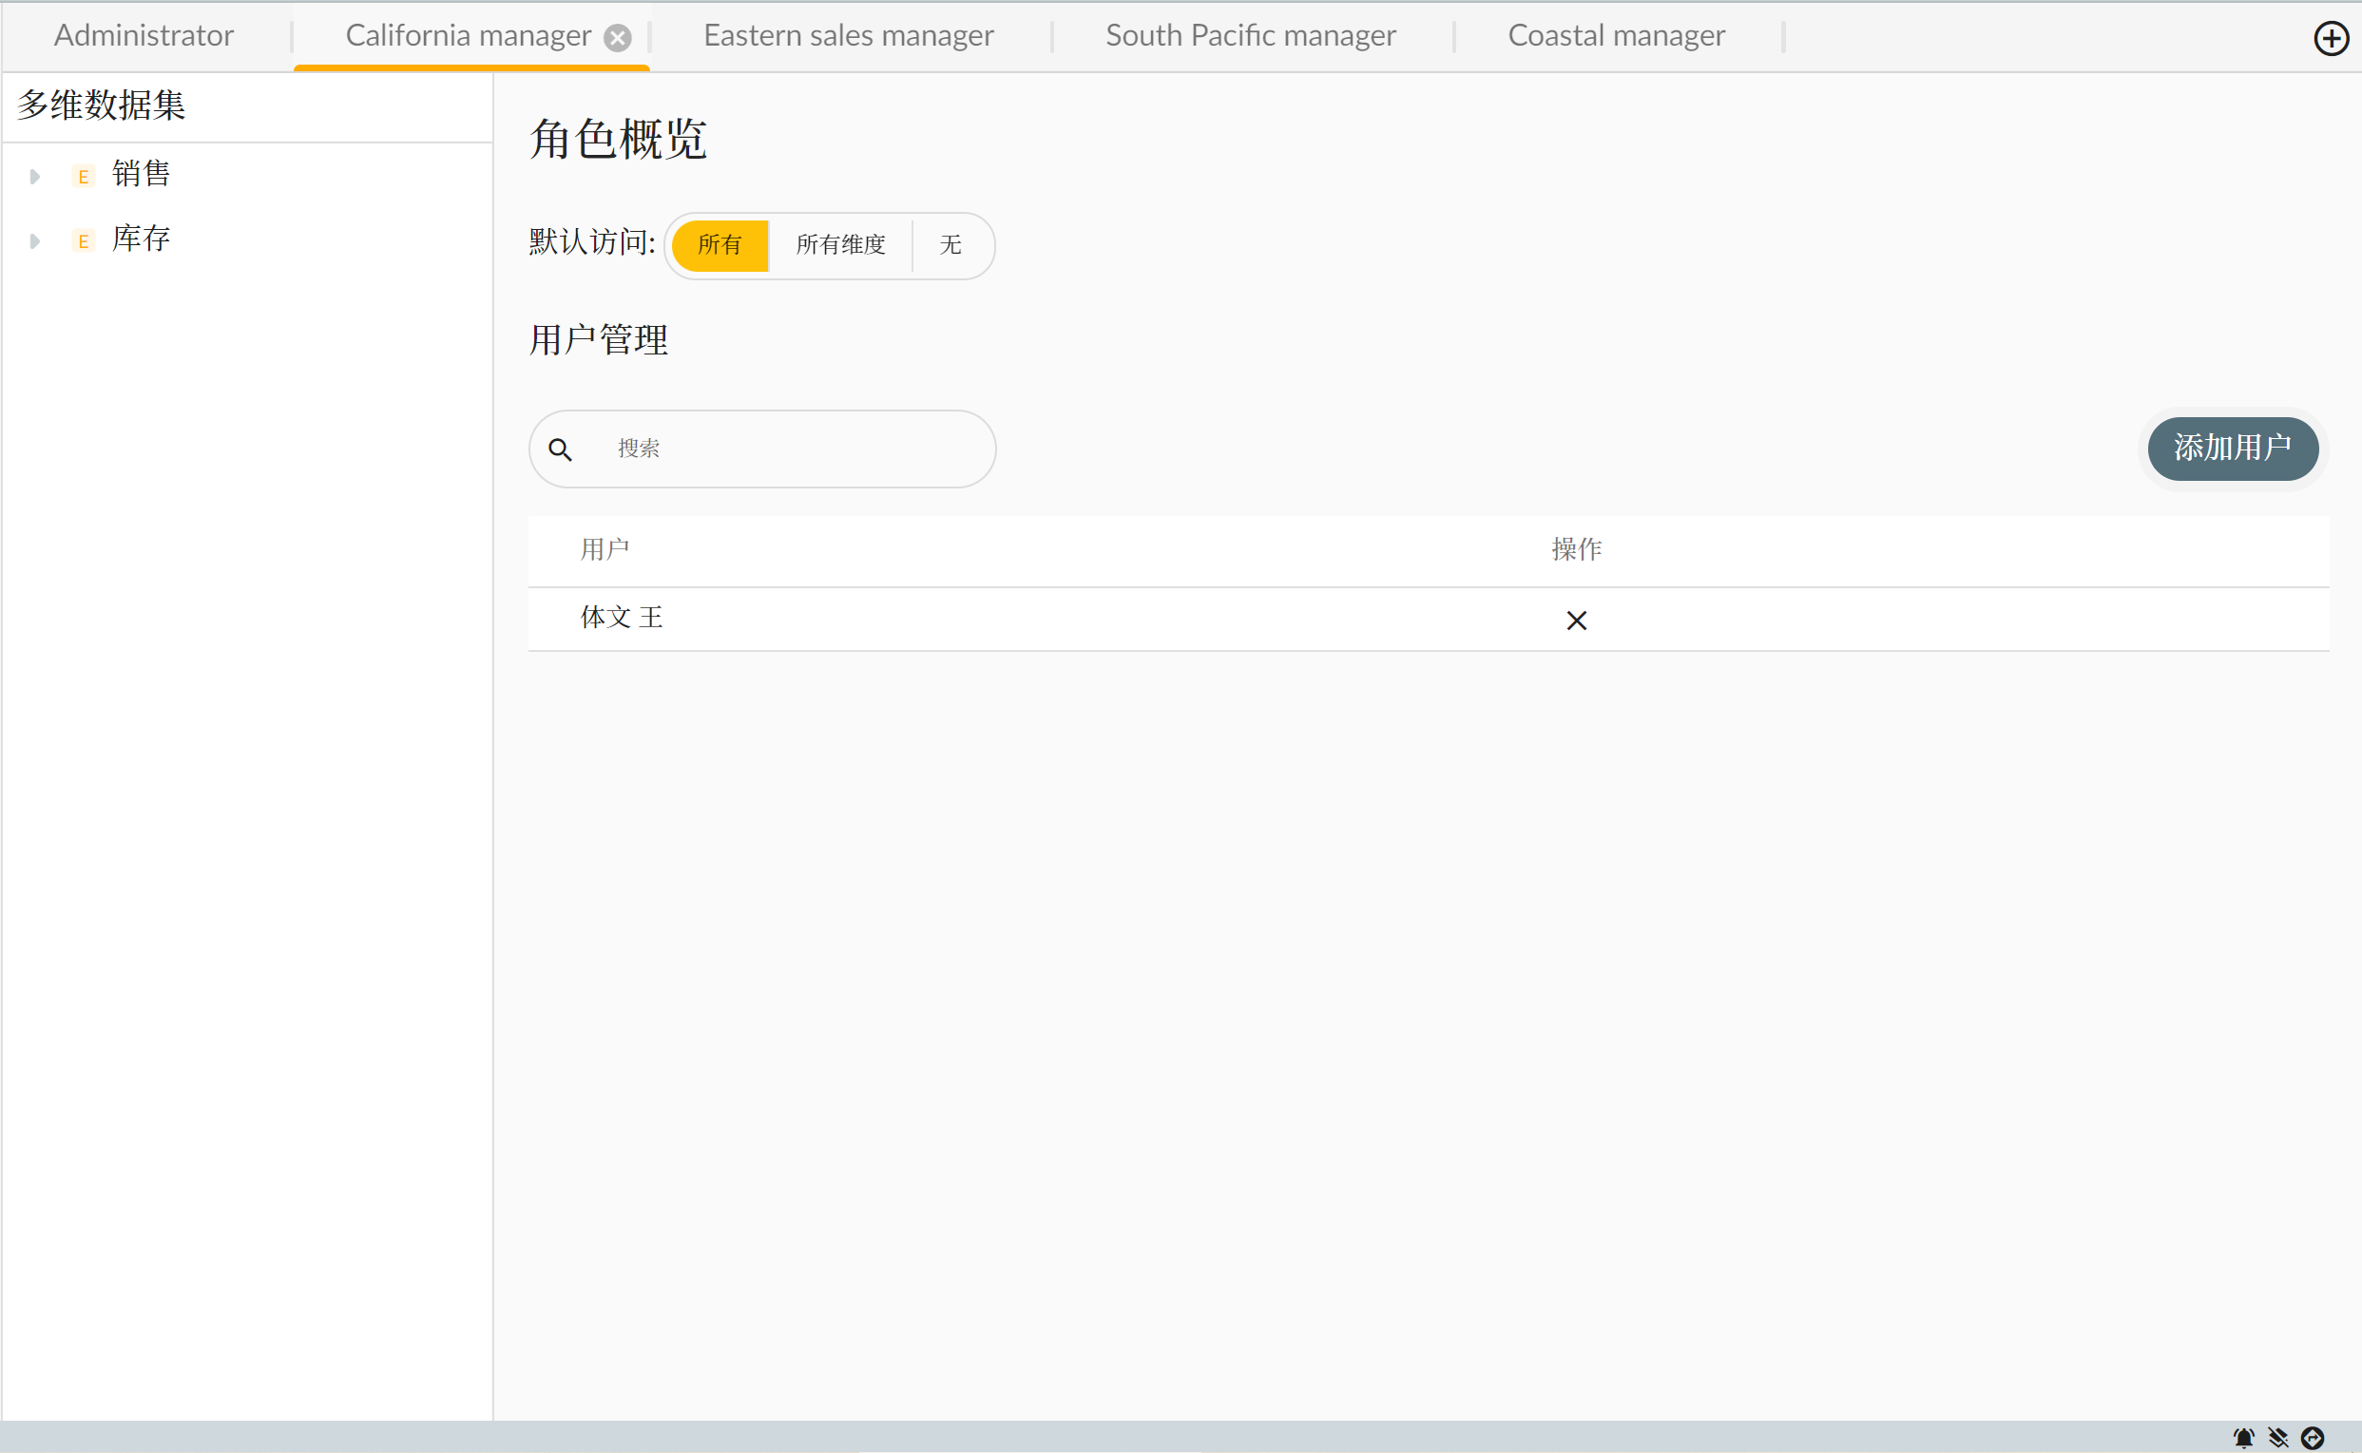This screenshot has width=2362, height=1453.
Task: Open the South Pacific manager tab
Action: (1250, 35)
